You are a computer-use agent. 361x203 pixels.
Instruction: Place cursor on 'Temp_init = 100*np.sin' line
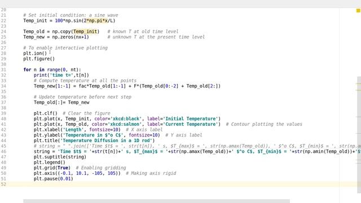[69, 20]
